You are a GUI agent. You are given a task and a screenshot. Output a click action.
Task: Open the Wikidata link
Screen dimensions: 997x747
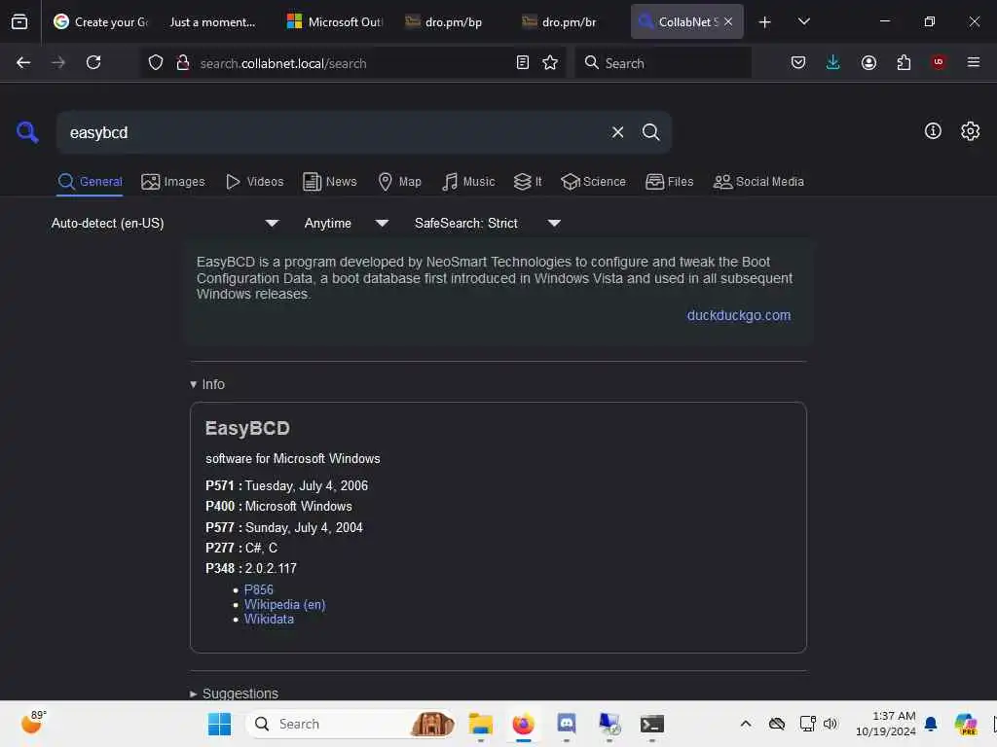269,619
